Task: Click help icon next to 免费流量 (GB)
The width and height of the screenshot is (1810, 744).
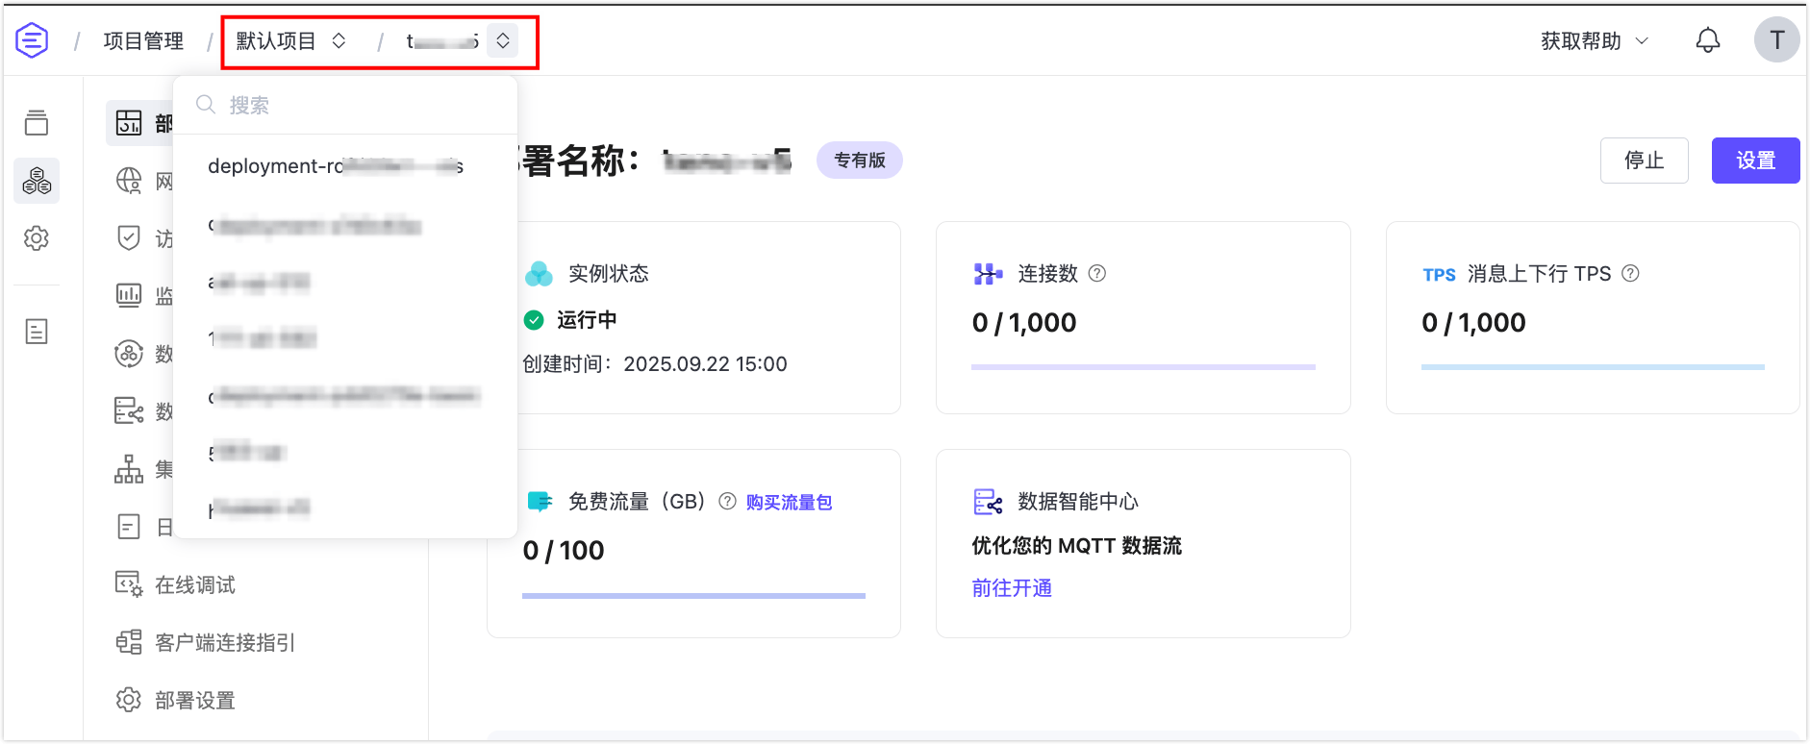Action: (x=727, y=502)
